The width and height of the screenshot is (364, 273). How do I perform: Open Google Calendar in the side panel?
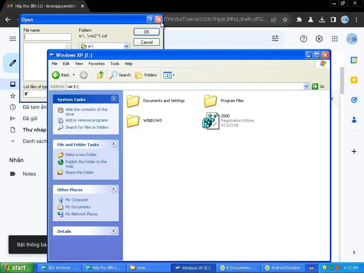click(x=354, y=60)
